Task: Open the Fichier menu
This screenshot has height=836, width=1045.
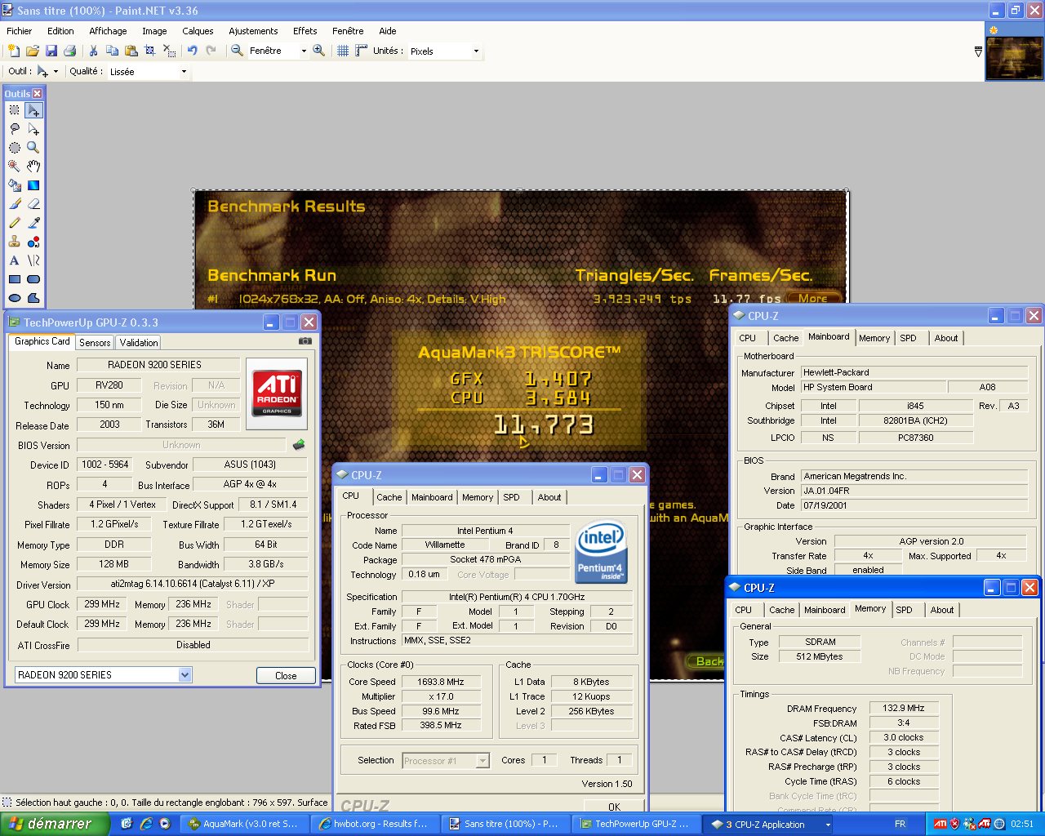Action: [20, 31]
